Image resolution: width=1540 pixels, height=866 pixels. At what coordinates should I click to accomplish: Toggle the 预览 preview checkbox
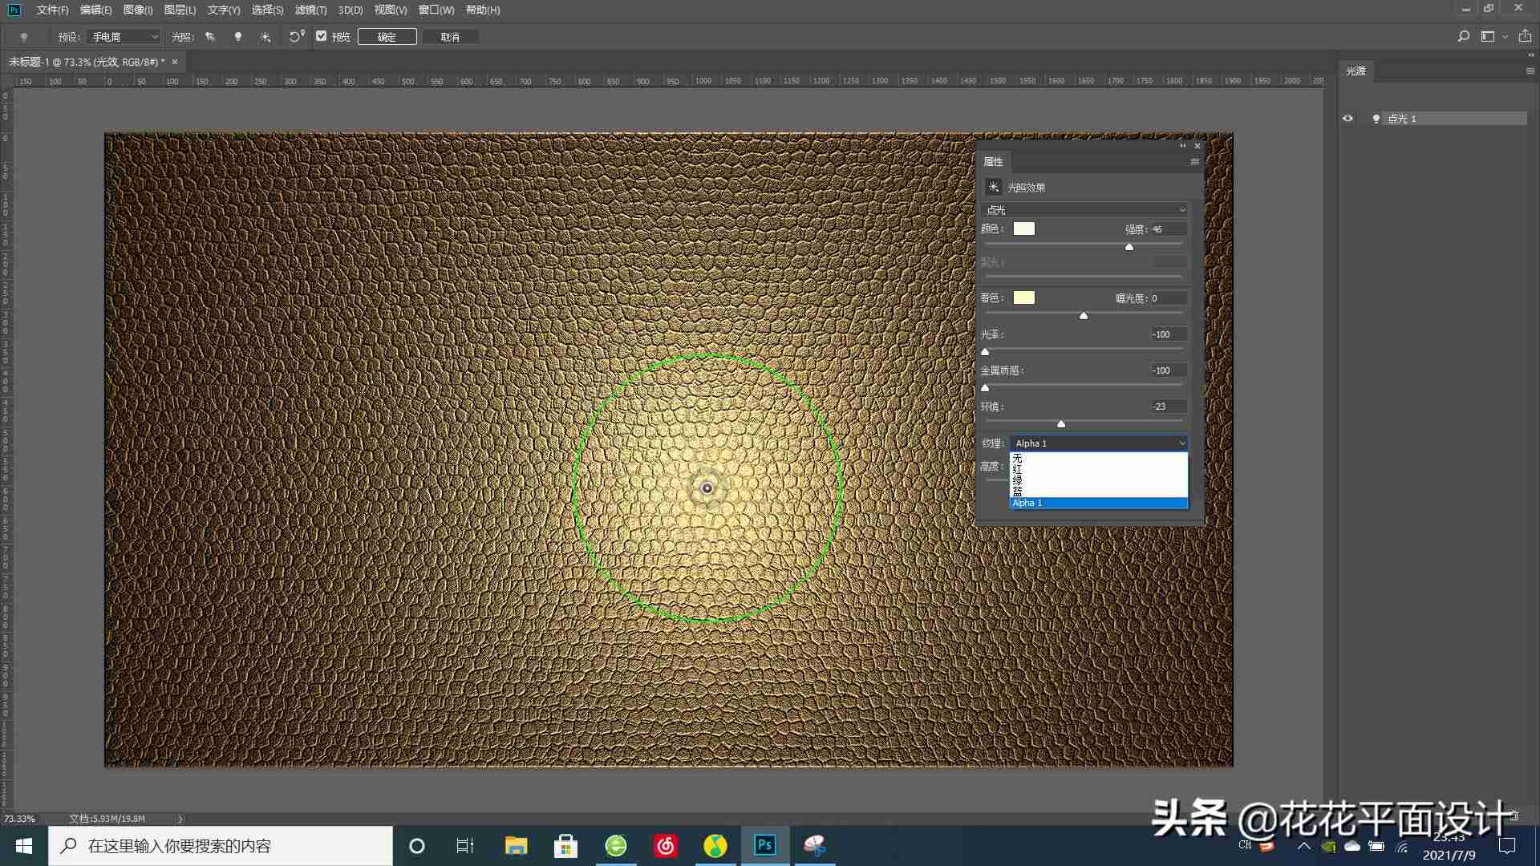coord(322,36)
